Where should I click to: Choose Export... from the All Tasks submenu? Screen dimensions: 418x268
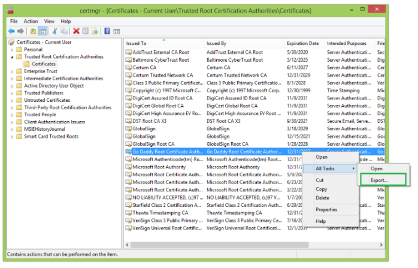coord(383,180)
